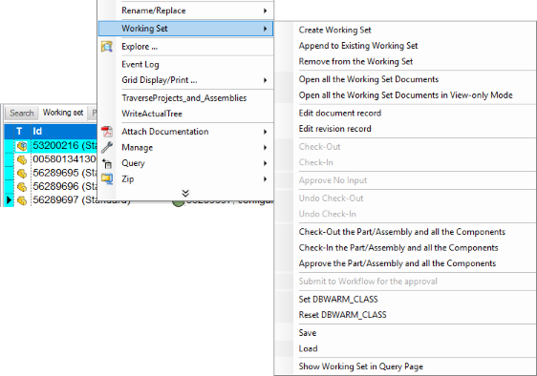Click the row pointer arrow at 56289697
This screenshot has width=537, height=376.
(x=9, y=199)
